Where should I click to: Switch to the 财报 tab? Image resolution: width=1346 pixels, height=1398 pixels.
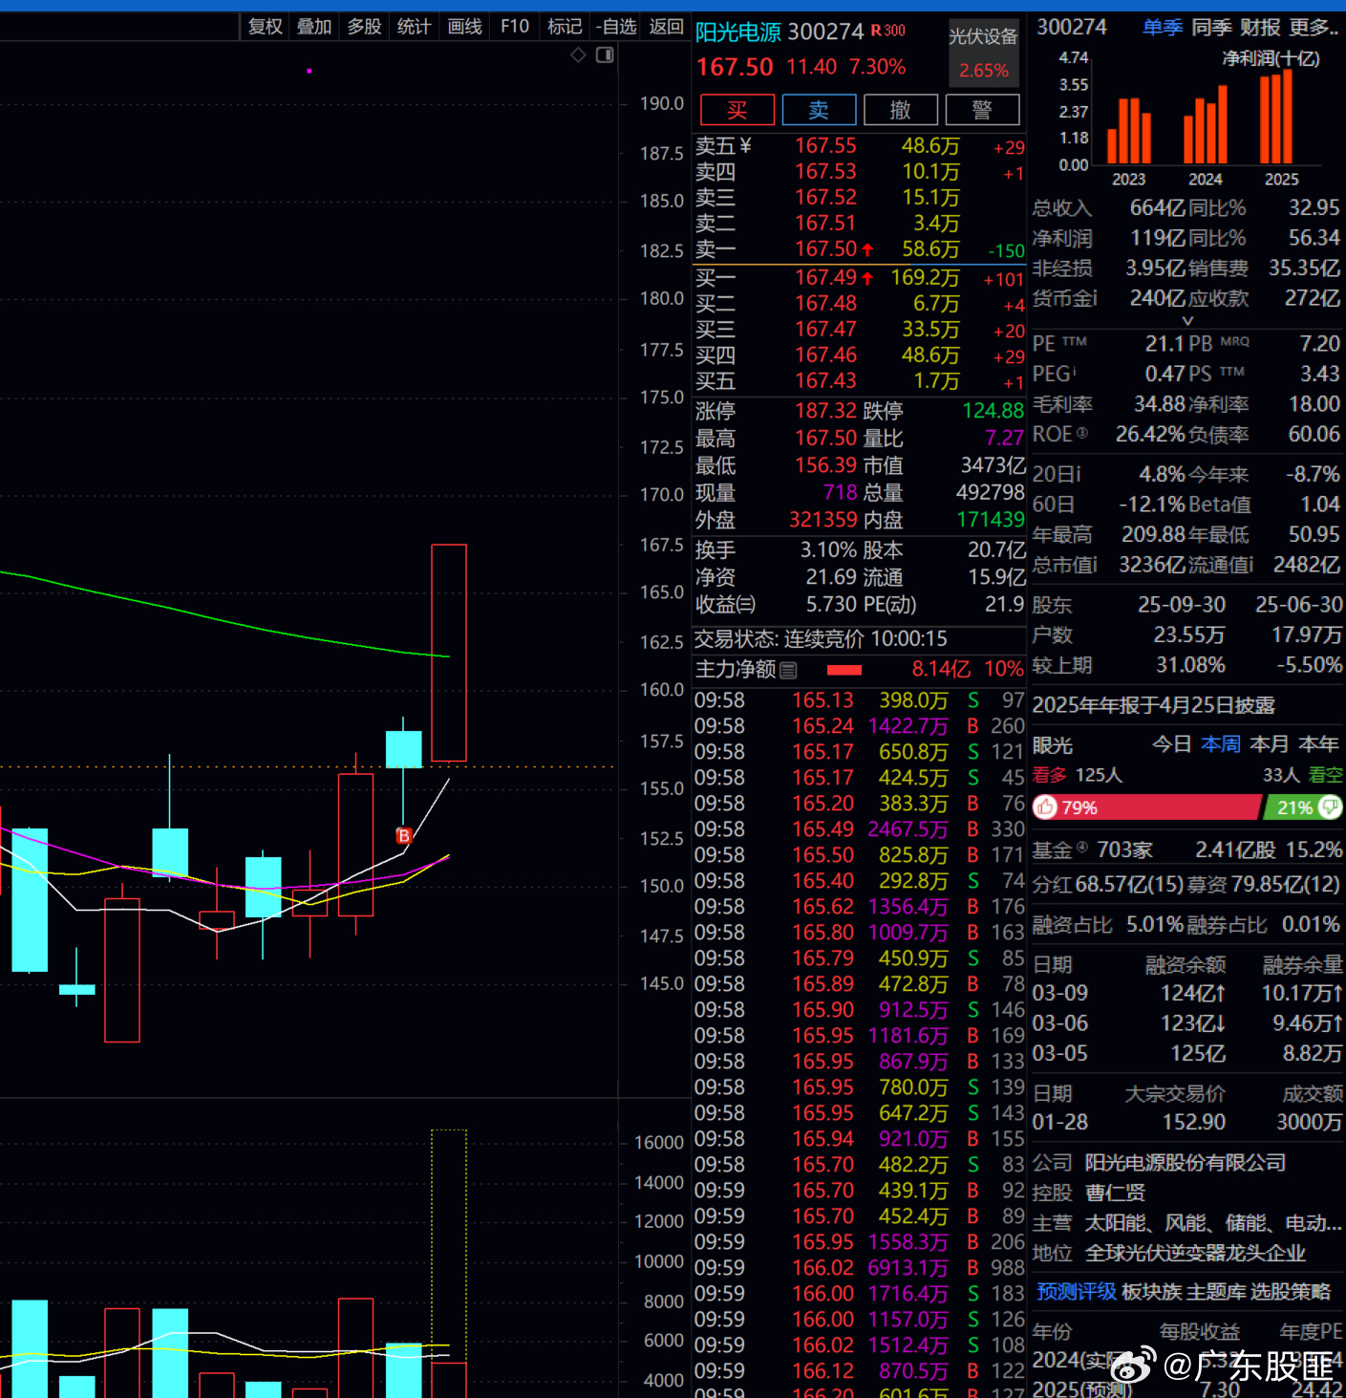pos(1261,28)
